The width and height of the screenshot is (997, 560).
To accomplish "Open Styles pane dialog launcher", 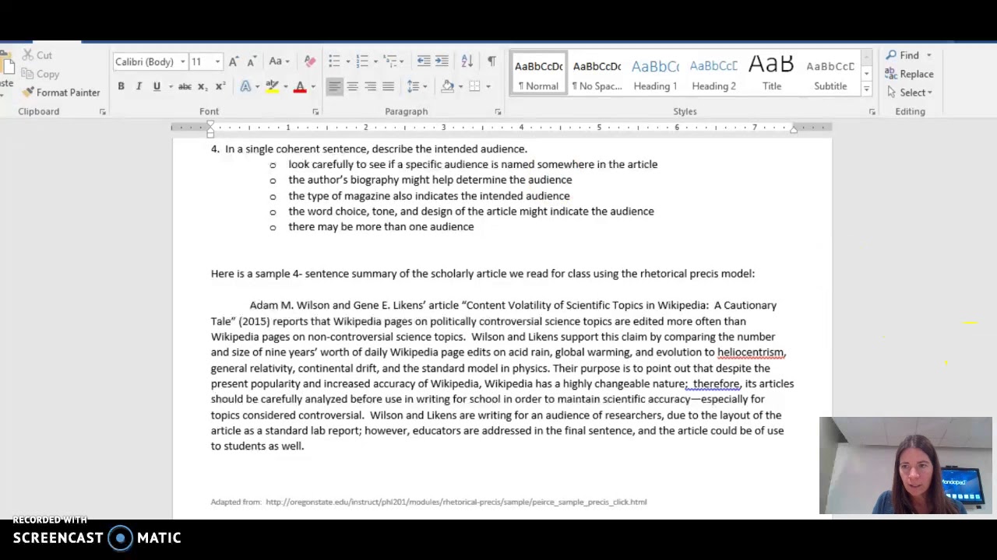I will click(872, 112).
